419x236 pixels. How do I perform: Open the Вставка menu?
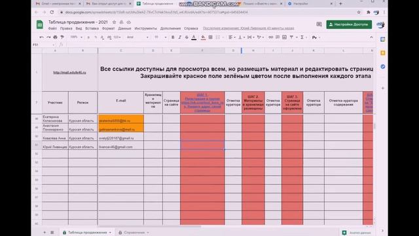tap(92, 28)
